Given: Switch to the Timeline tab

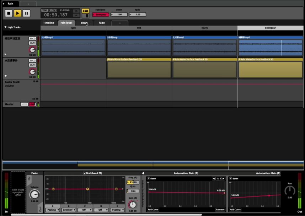Looking at the screenshot, I should point(49,23).
